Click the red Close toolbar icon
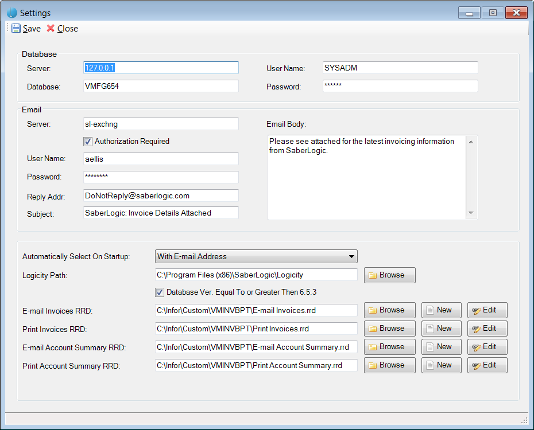Image resolution: width=534 pixels, height=430 pixels. pos(51,29)
